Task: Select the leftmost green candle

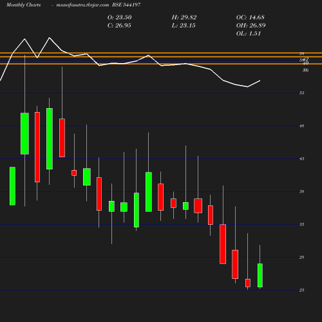Action: tap(12, 186)
